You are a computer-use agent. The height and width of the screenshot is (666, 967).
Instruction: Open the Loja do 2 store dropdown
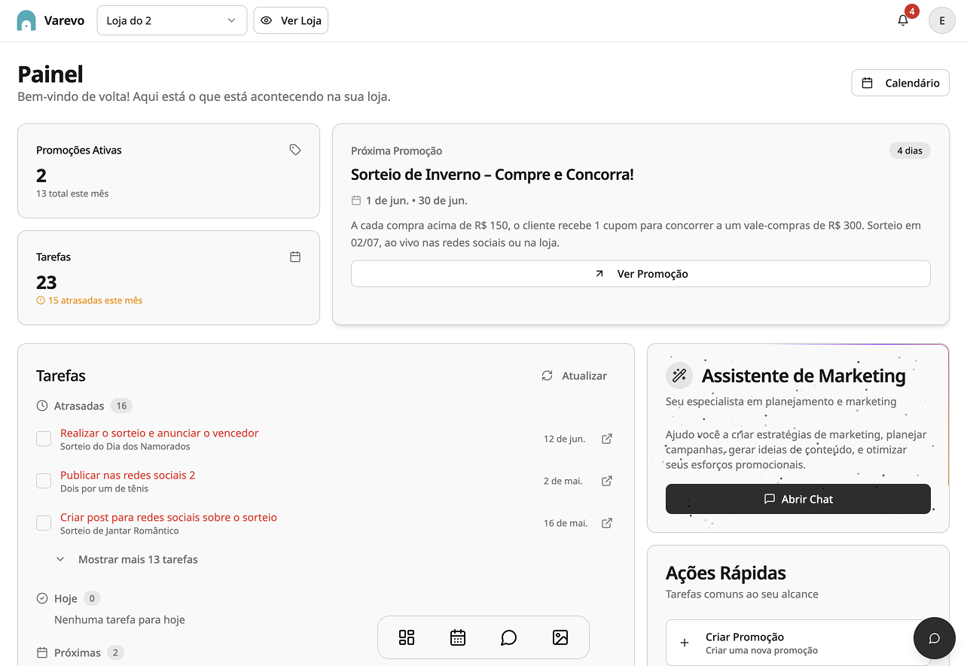click(172, 20)
